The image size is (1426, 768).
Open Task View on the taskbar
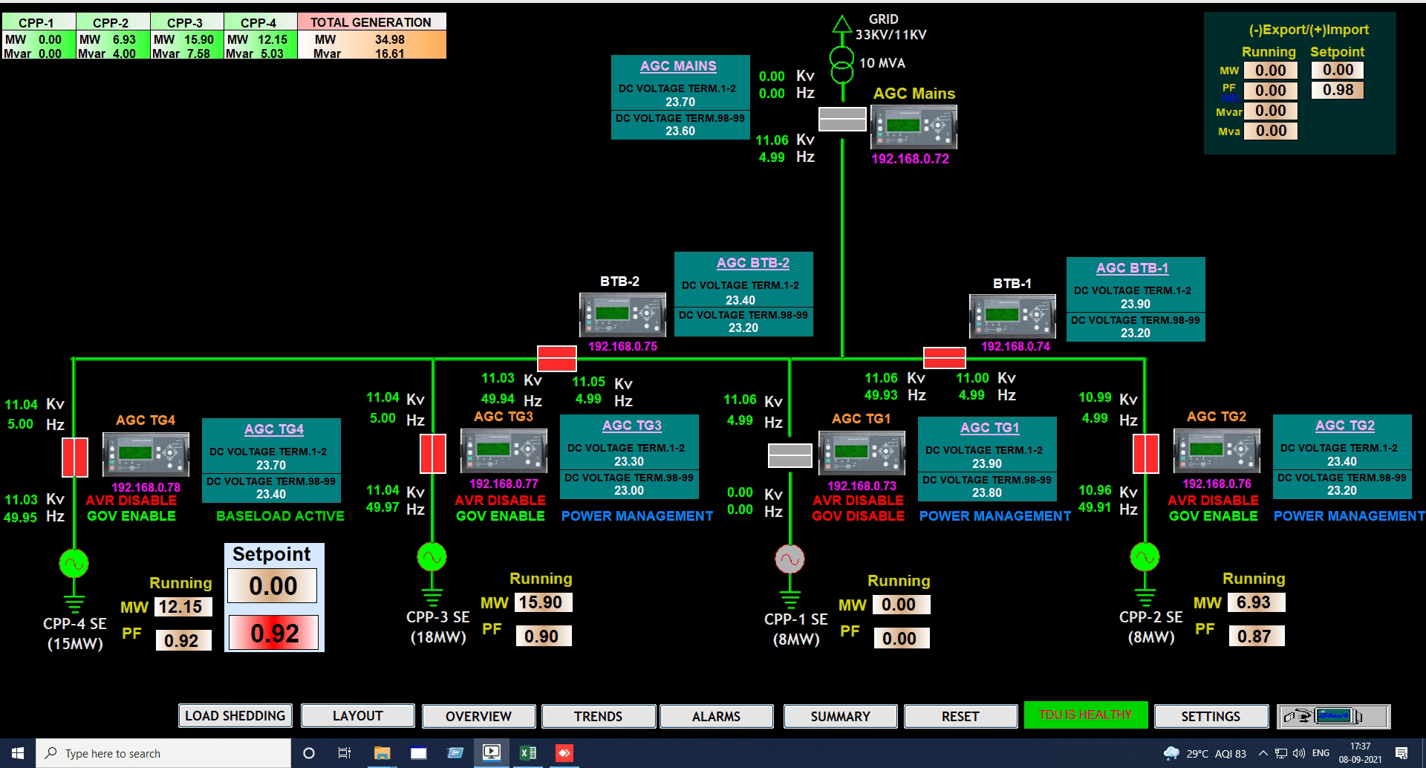pos(345,753)
